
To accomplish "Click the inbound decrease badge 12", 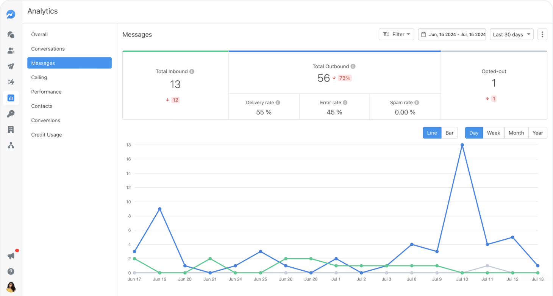I will (x=175, y=100).
